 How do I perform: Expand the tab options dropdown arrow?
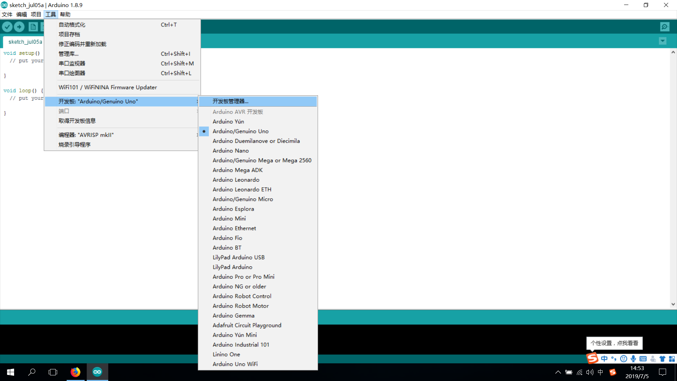663,41
